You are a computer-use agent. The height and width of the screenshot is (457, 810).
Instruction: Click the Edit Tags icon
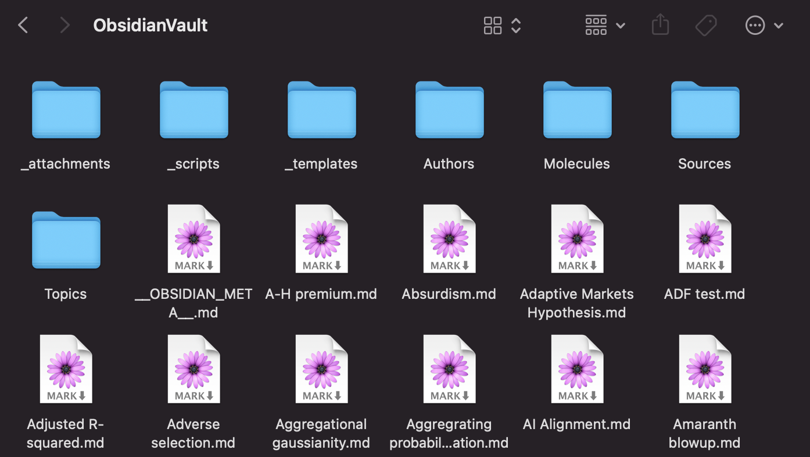point(706,25)
